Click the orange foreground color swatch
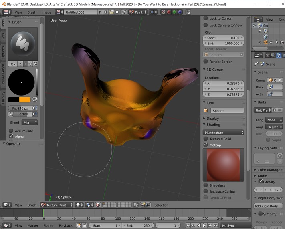The height and width of the screenshot is (229, 285). 25,99
